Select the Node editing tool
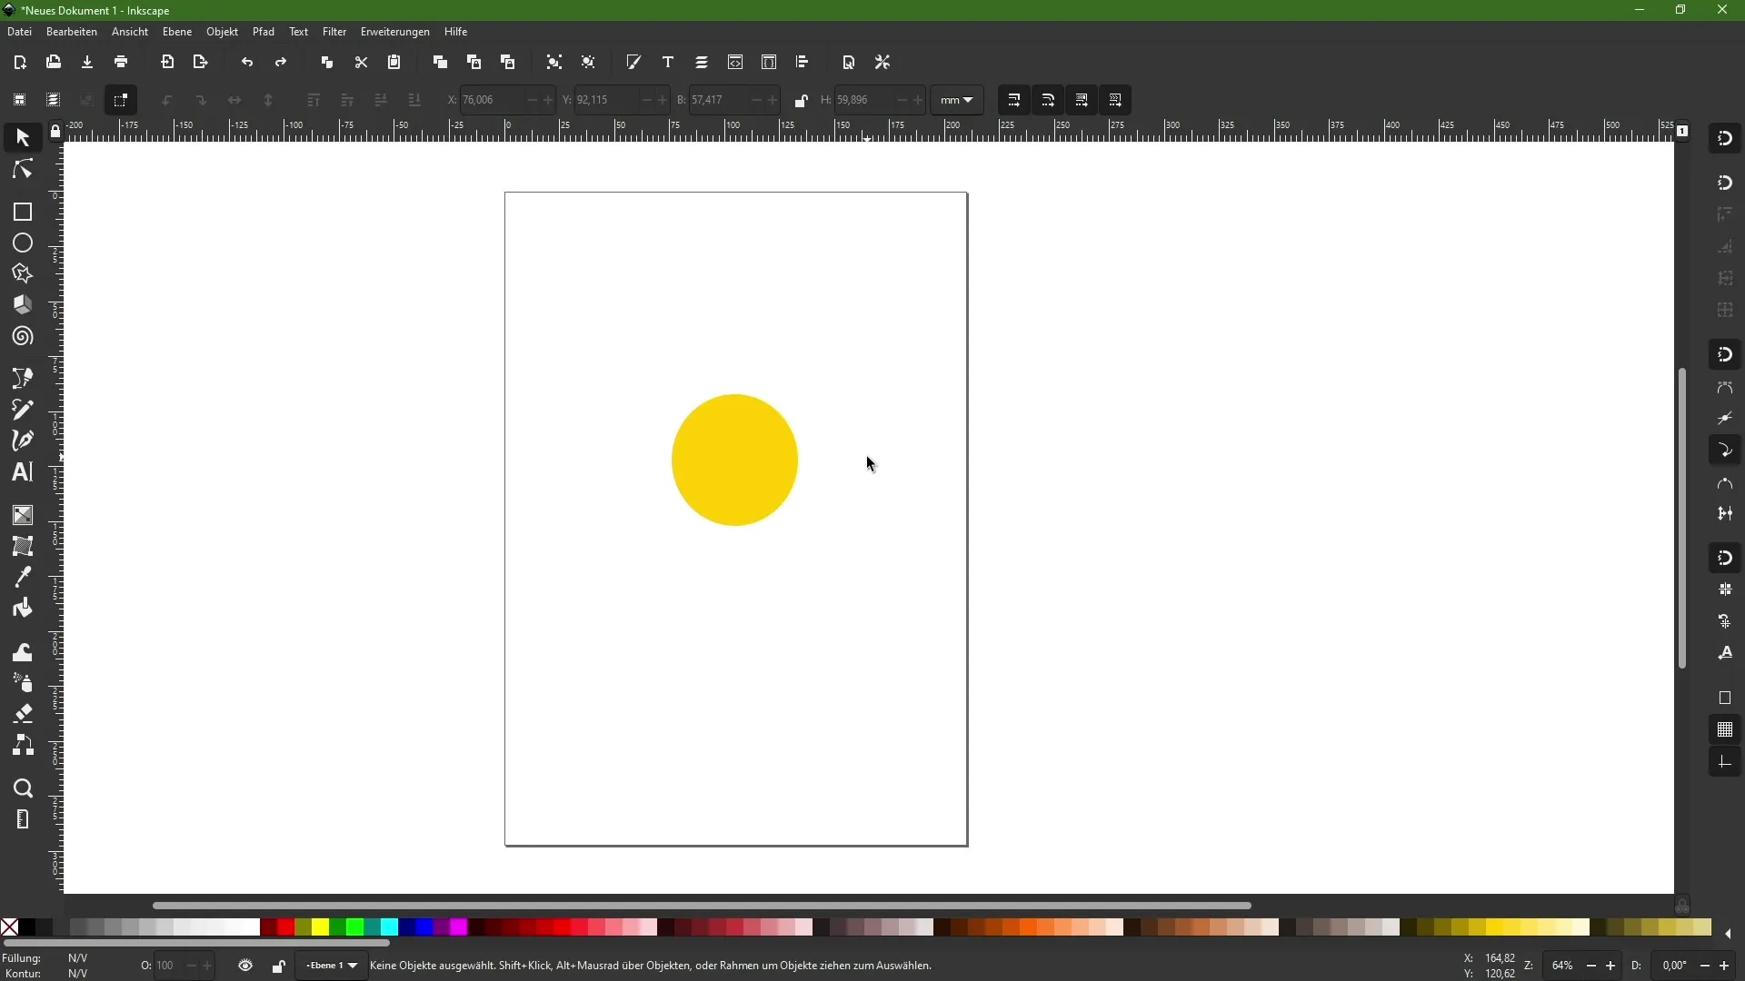The height and width of the screenshot is (981, 1745). (x=23, y=170)
